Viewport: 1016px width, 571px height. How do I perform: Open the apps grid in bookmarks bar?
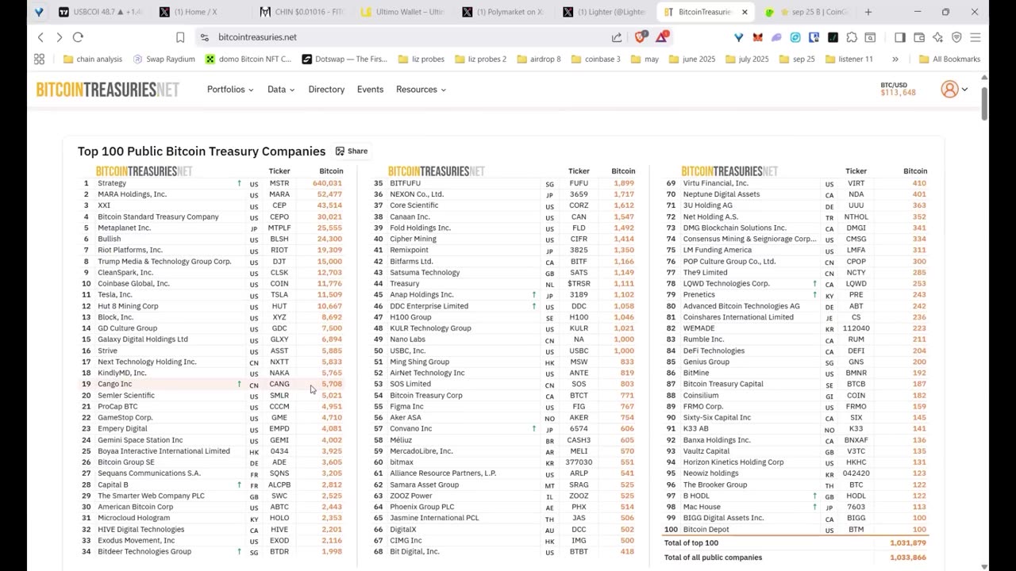click(x=39, y=59)
